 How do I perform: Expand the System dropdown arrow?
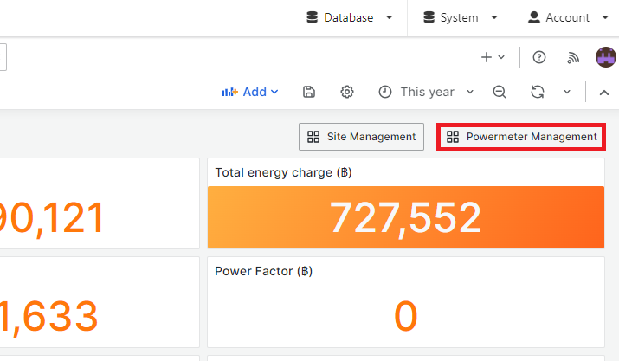point(494,17)
